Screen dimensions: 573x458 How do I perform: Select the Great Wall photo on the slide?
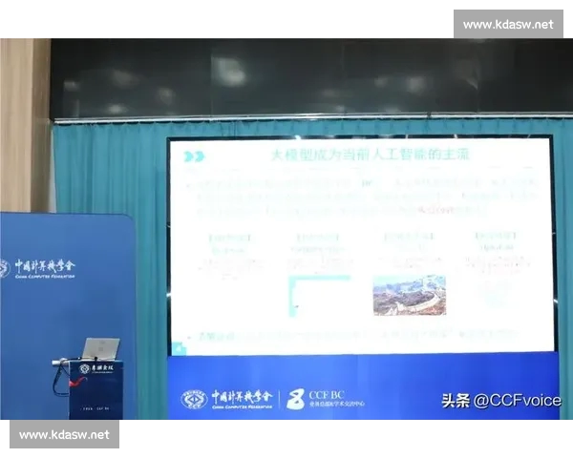409,290
